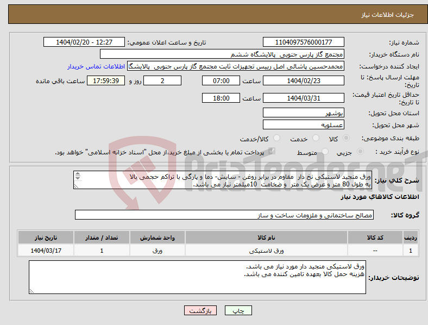Select the متوسط purchase type radio
Image resolution: width=428 pixels, height=325 pixels.
click(x=325, y=151)
